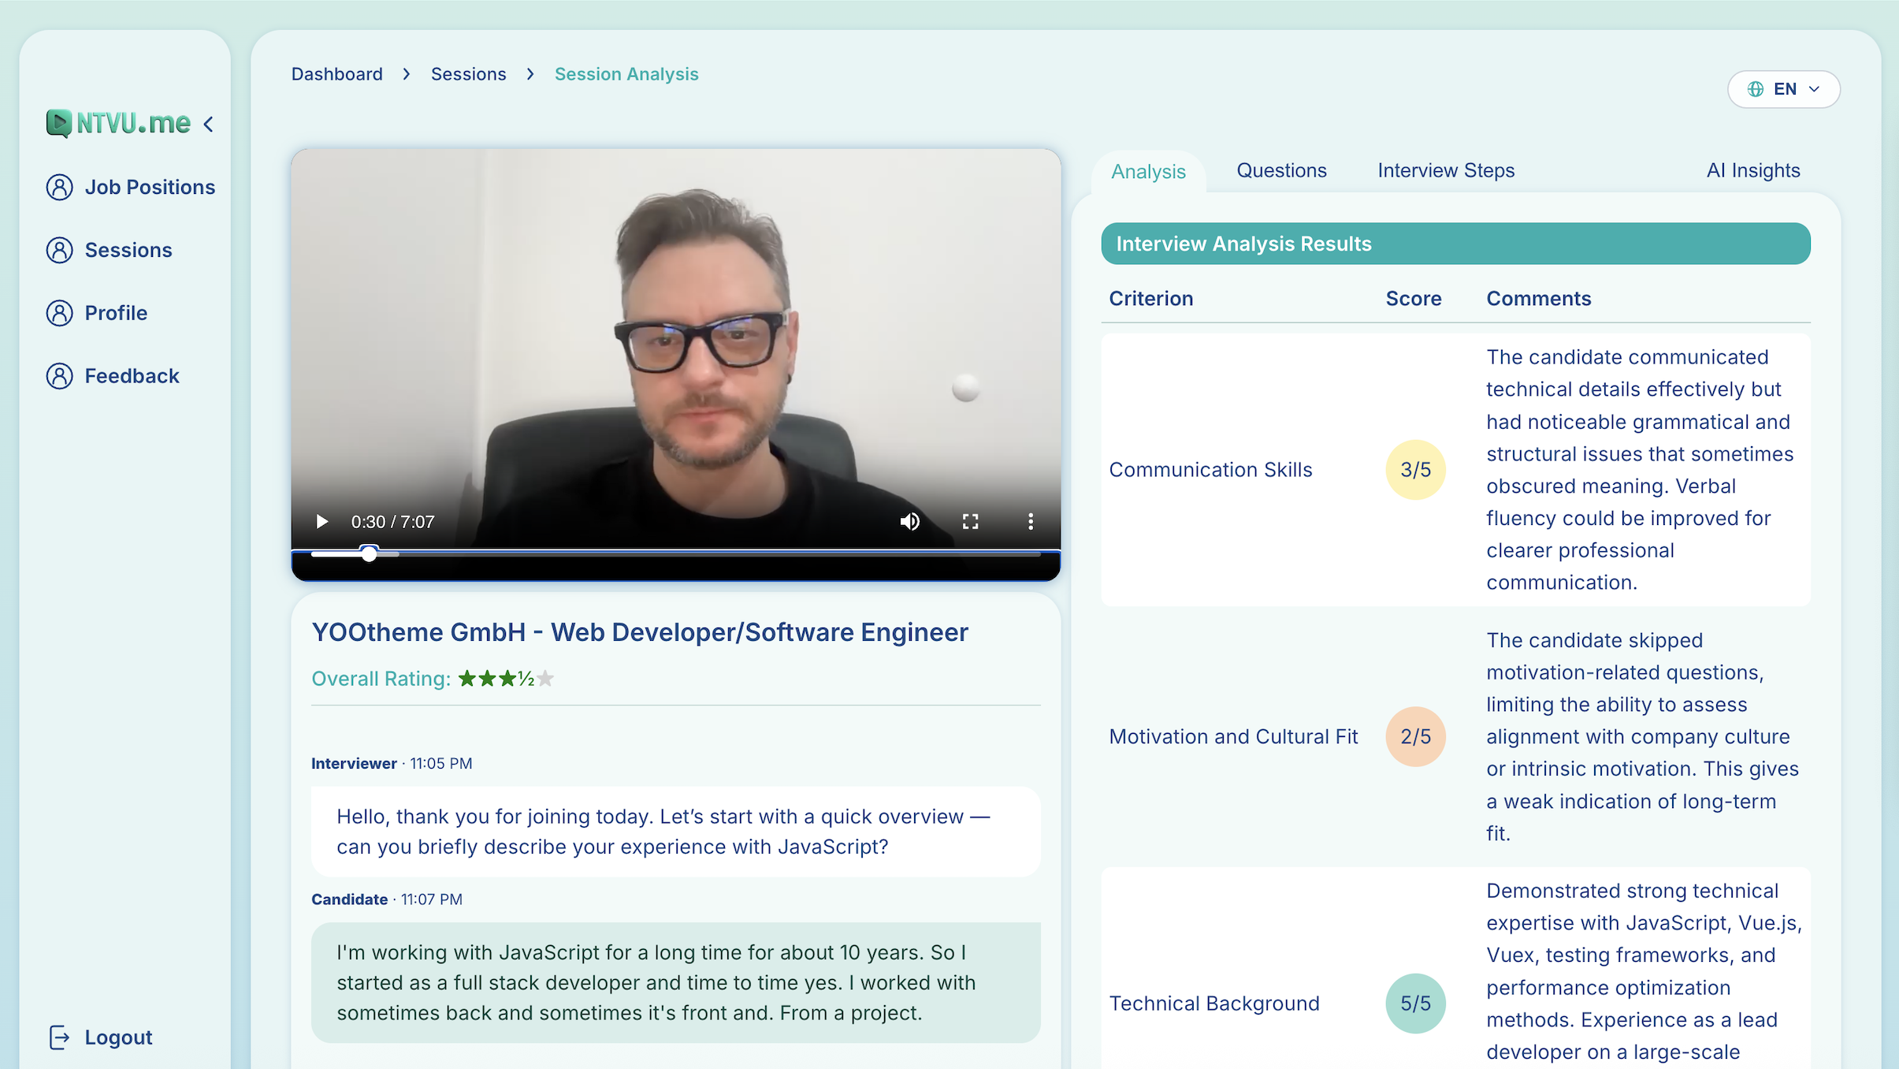Image resolution: width=1899 pixels, height=1069 pixels.
Task: Collapse the sidebar with the chevron arrow
Action: (209, 124)
